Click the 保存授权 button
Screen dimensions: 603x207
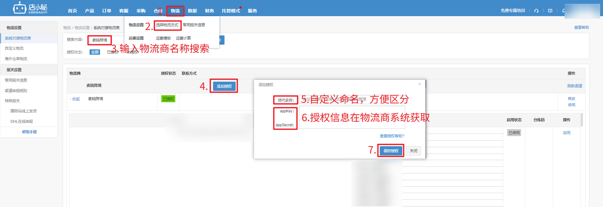click(391, 151)
